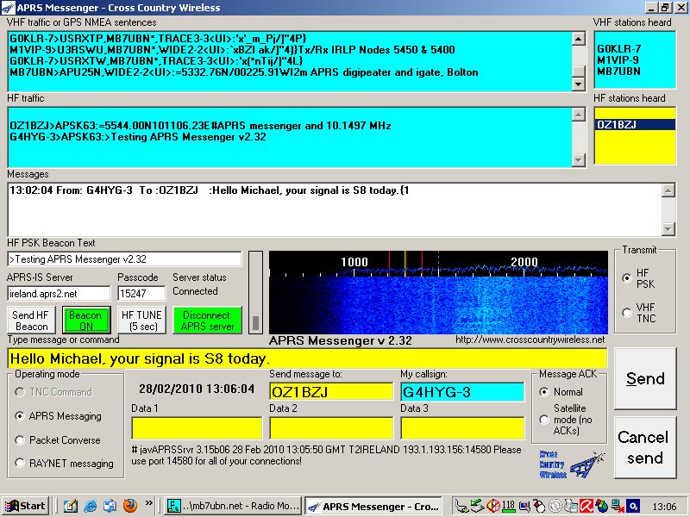
Task: Click HF TUNE (5 sec) button
Action: (141, 320)
